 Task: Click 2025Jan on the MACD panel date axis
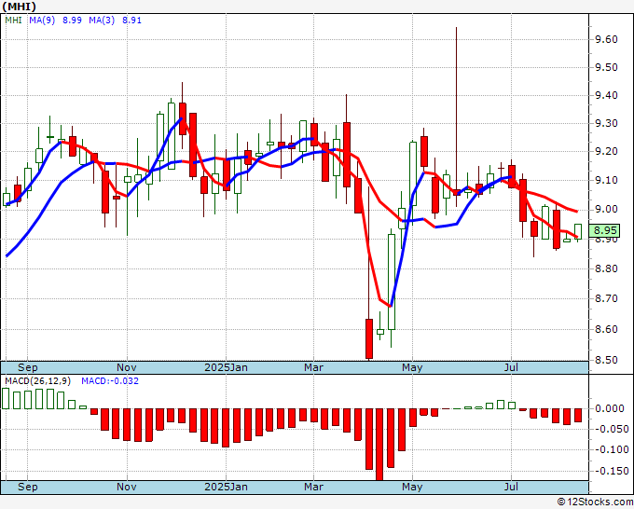click(x=226, y=487)
